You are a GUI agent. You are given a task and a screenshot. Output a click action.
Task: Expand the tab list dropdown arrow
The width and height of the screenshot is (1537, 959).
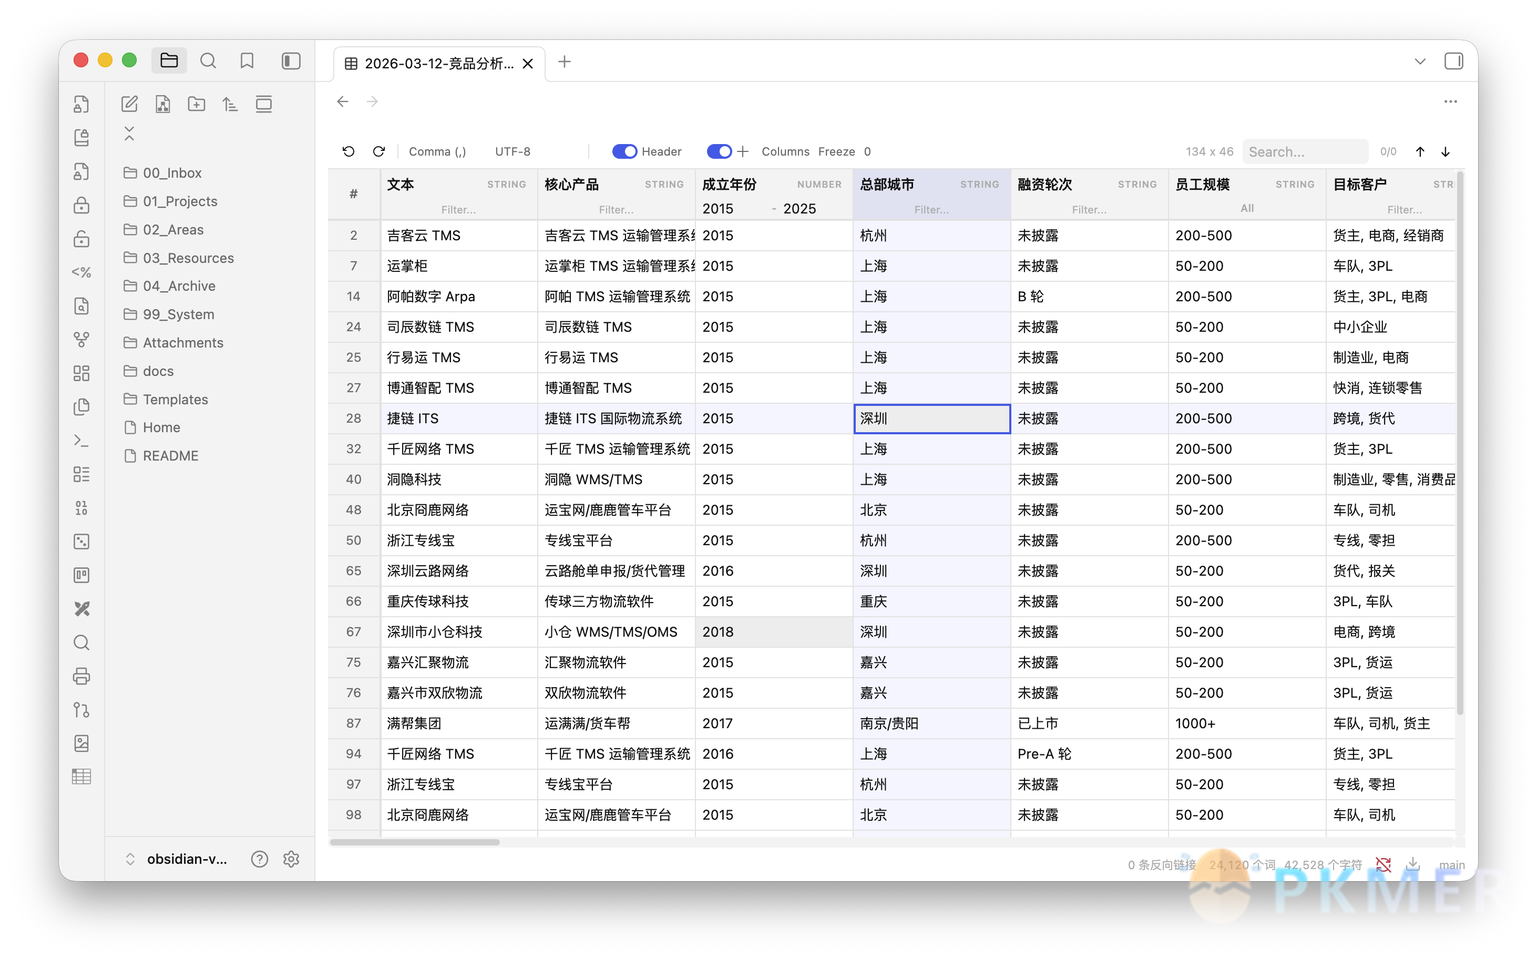click(x=1420, y=62)
